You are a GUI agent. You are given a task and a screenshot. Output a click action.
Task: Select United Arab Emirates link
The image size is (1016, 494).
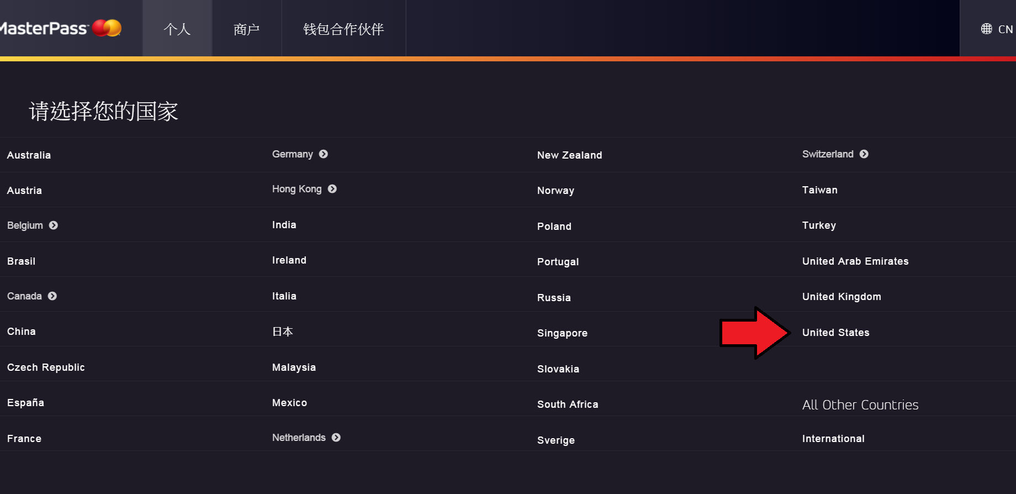click(x=855, y=261)
